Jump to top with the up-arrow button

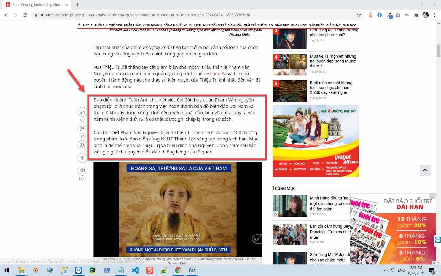[x=425, y=170]
